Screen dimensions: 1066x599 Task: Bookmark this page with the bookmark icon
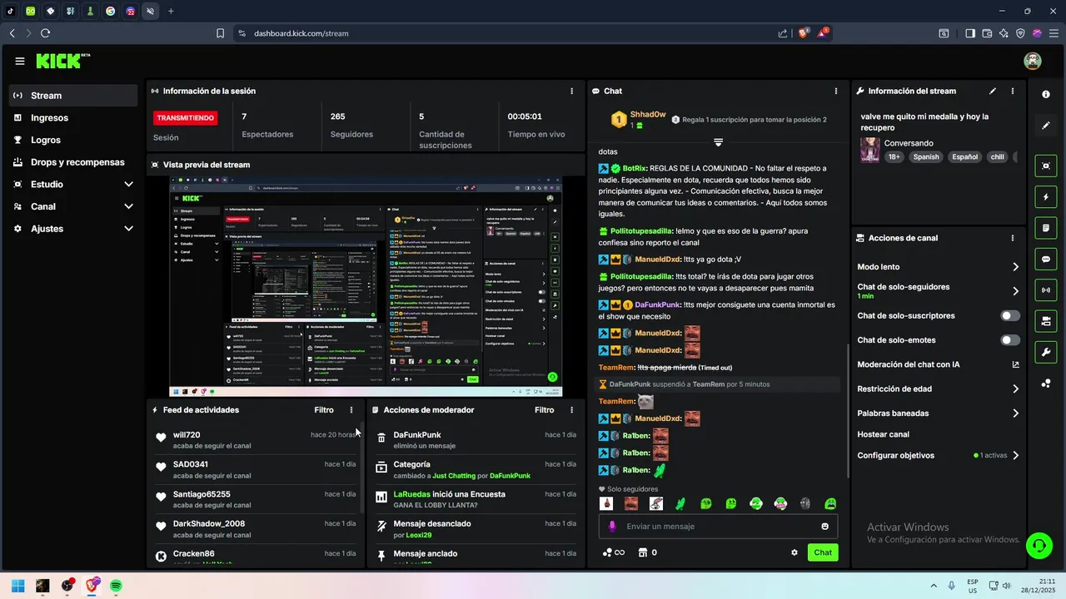(x=221, y=33)
